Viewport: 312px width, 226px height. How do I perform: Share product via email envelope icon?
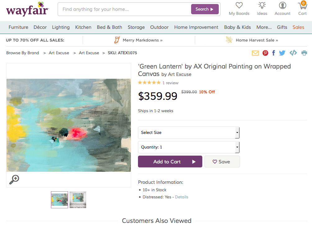tap(255, 53)
